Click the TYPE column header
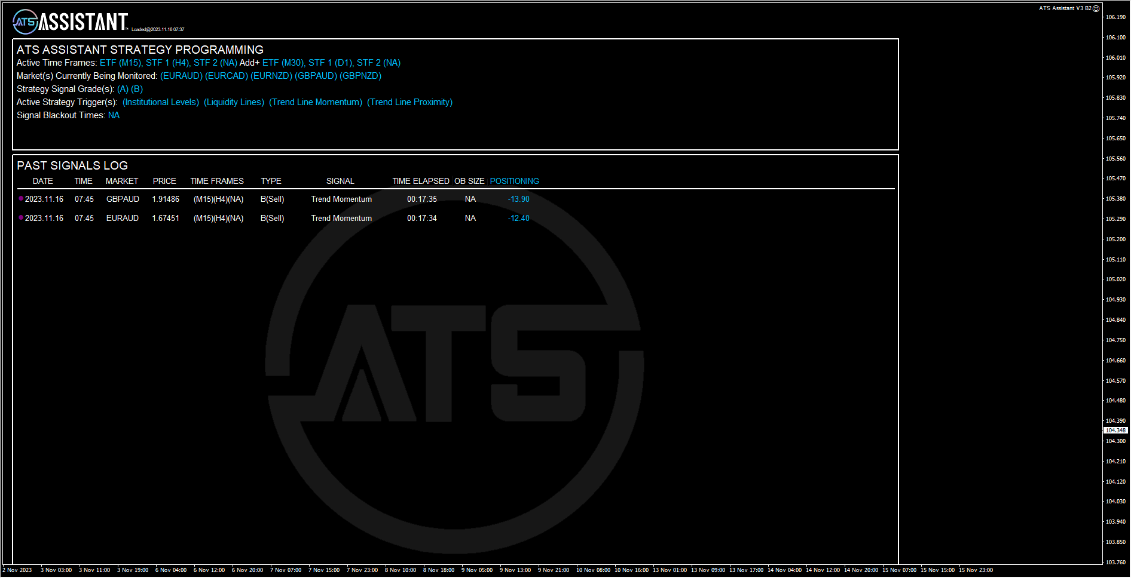The height and width of the screenshot is (578, 1131). tap(271, 181)
